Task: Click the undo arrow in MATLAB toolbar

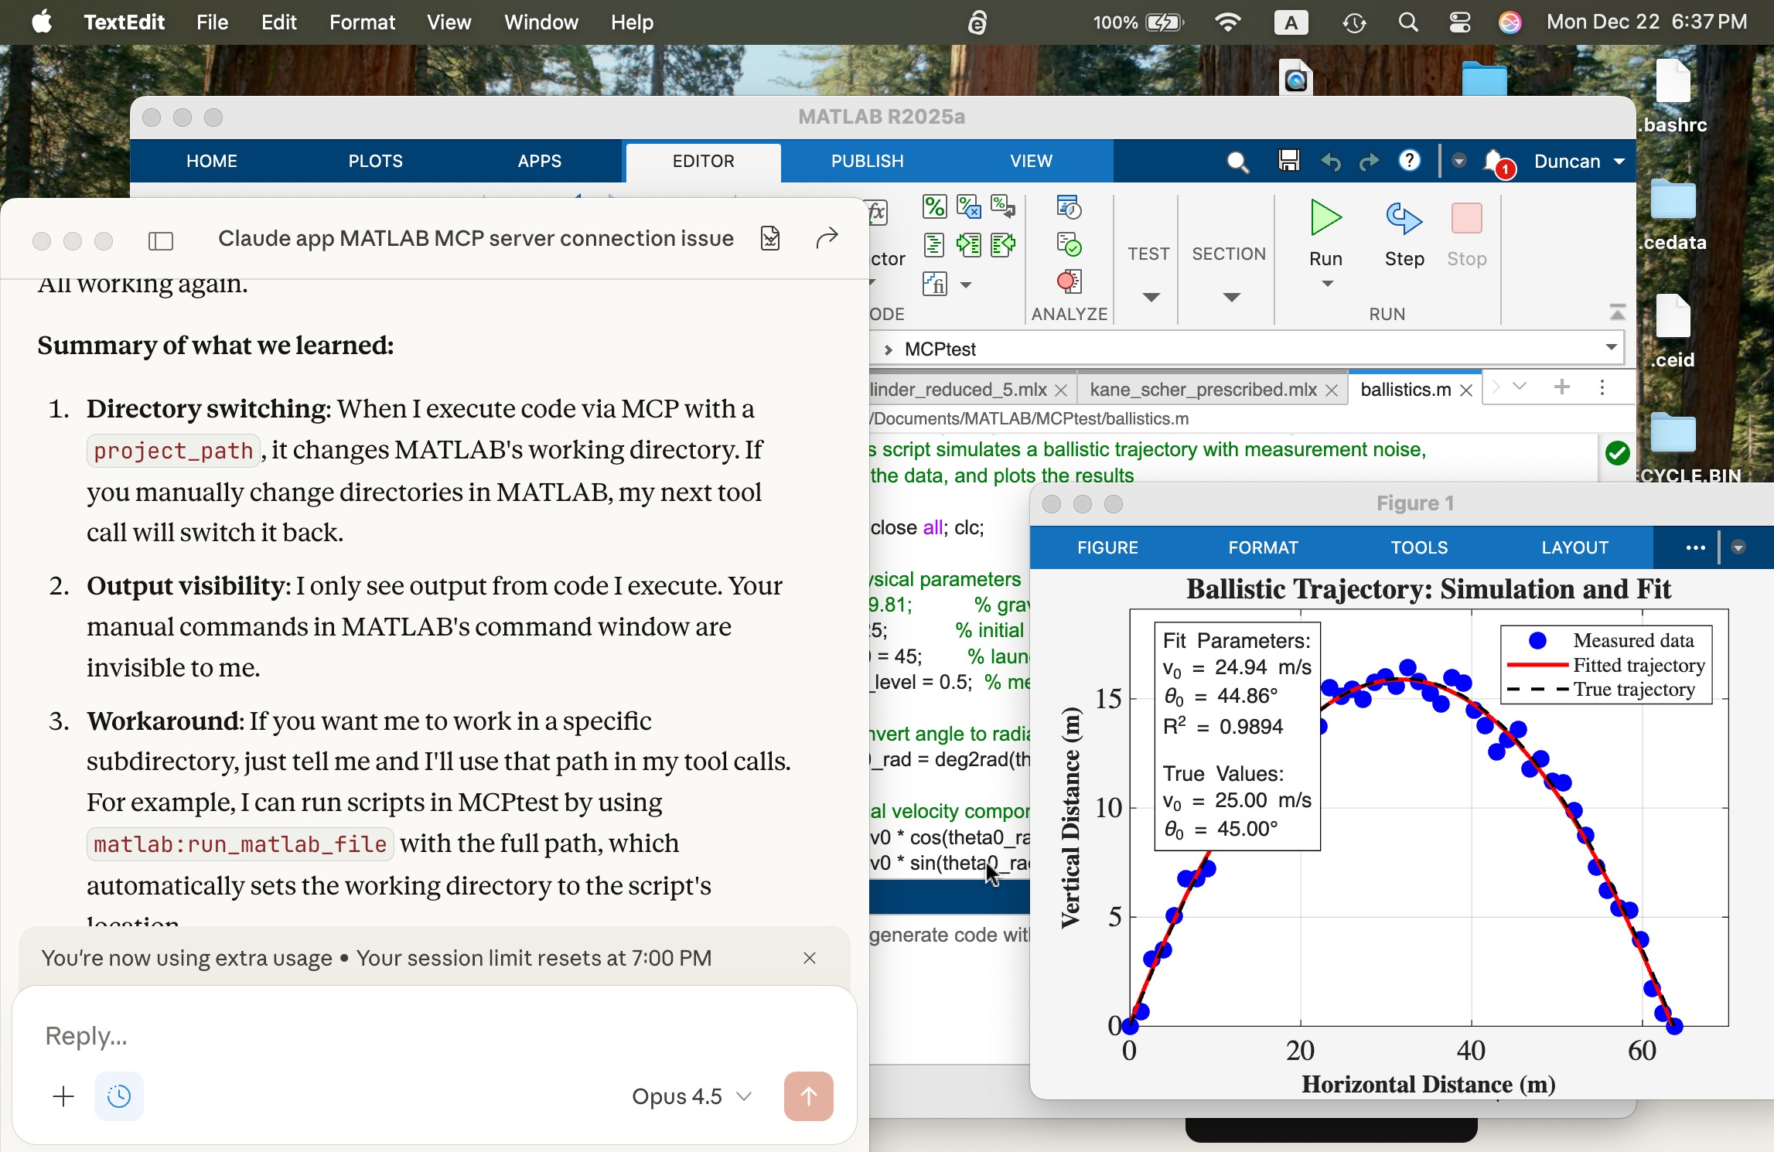Action: (x=1330, y=162)
